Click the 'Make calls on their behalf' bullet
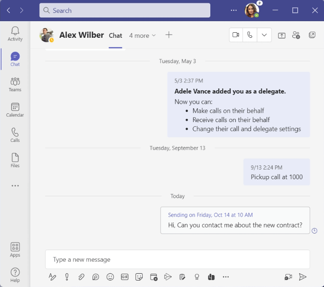 (228, 111)
